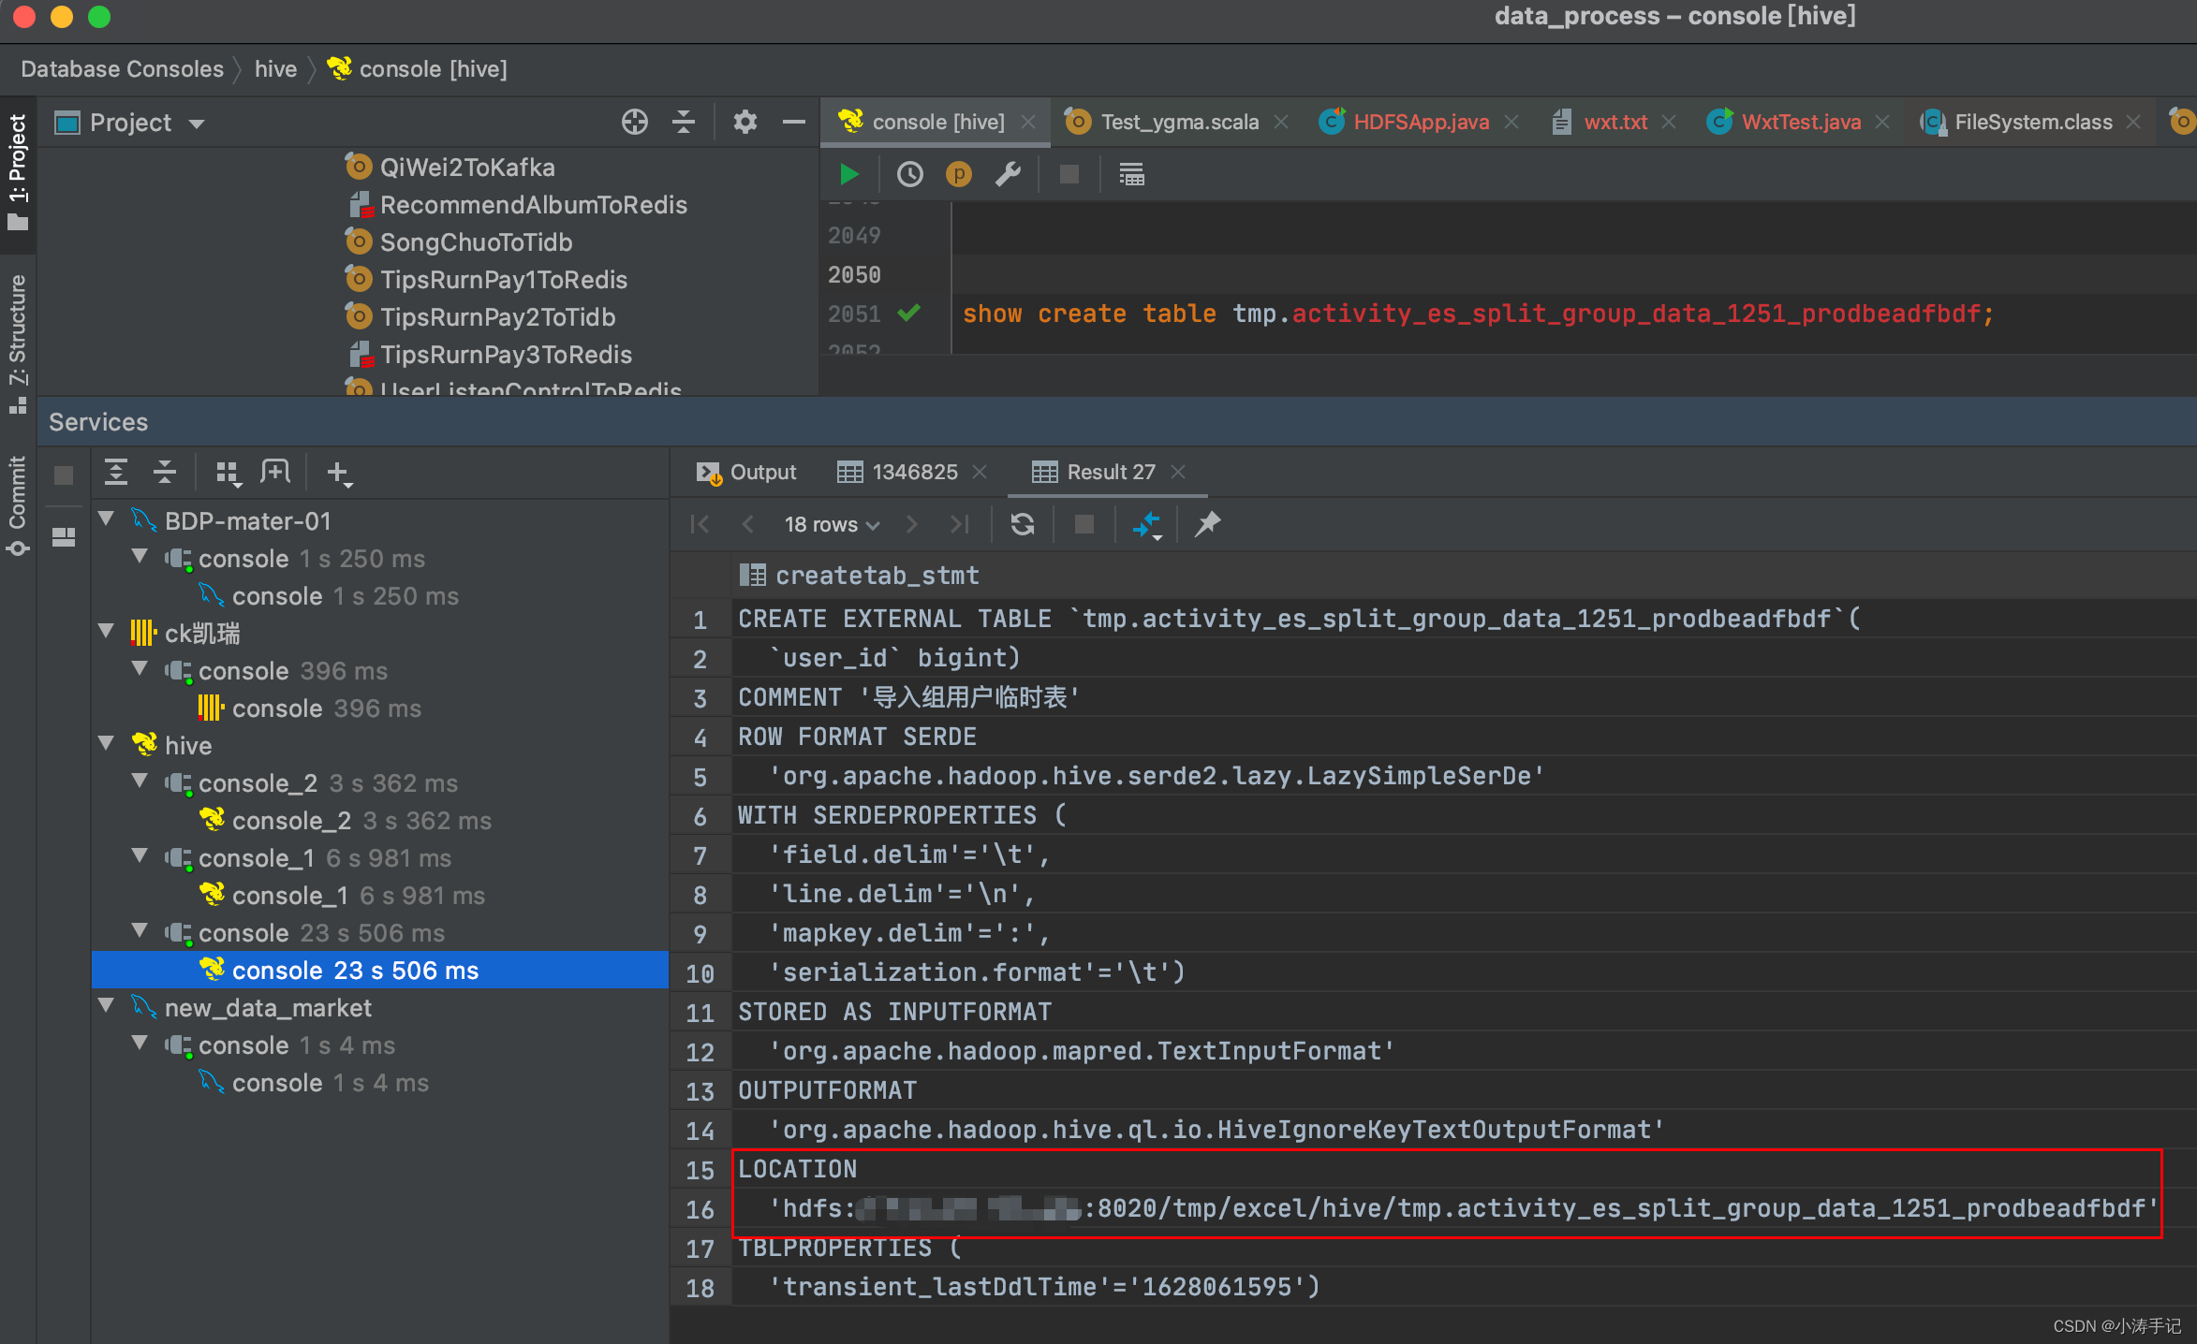Select the new_data_market tree item
This screenshot has width=2197, height=1344.
click(268, 1008)
